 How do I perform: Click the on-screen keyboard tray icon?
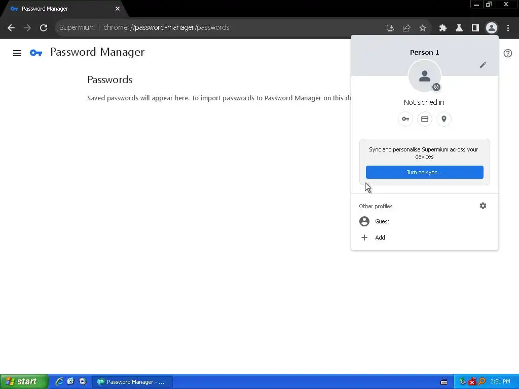tap(444, 382)
